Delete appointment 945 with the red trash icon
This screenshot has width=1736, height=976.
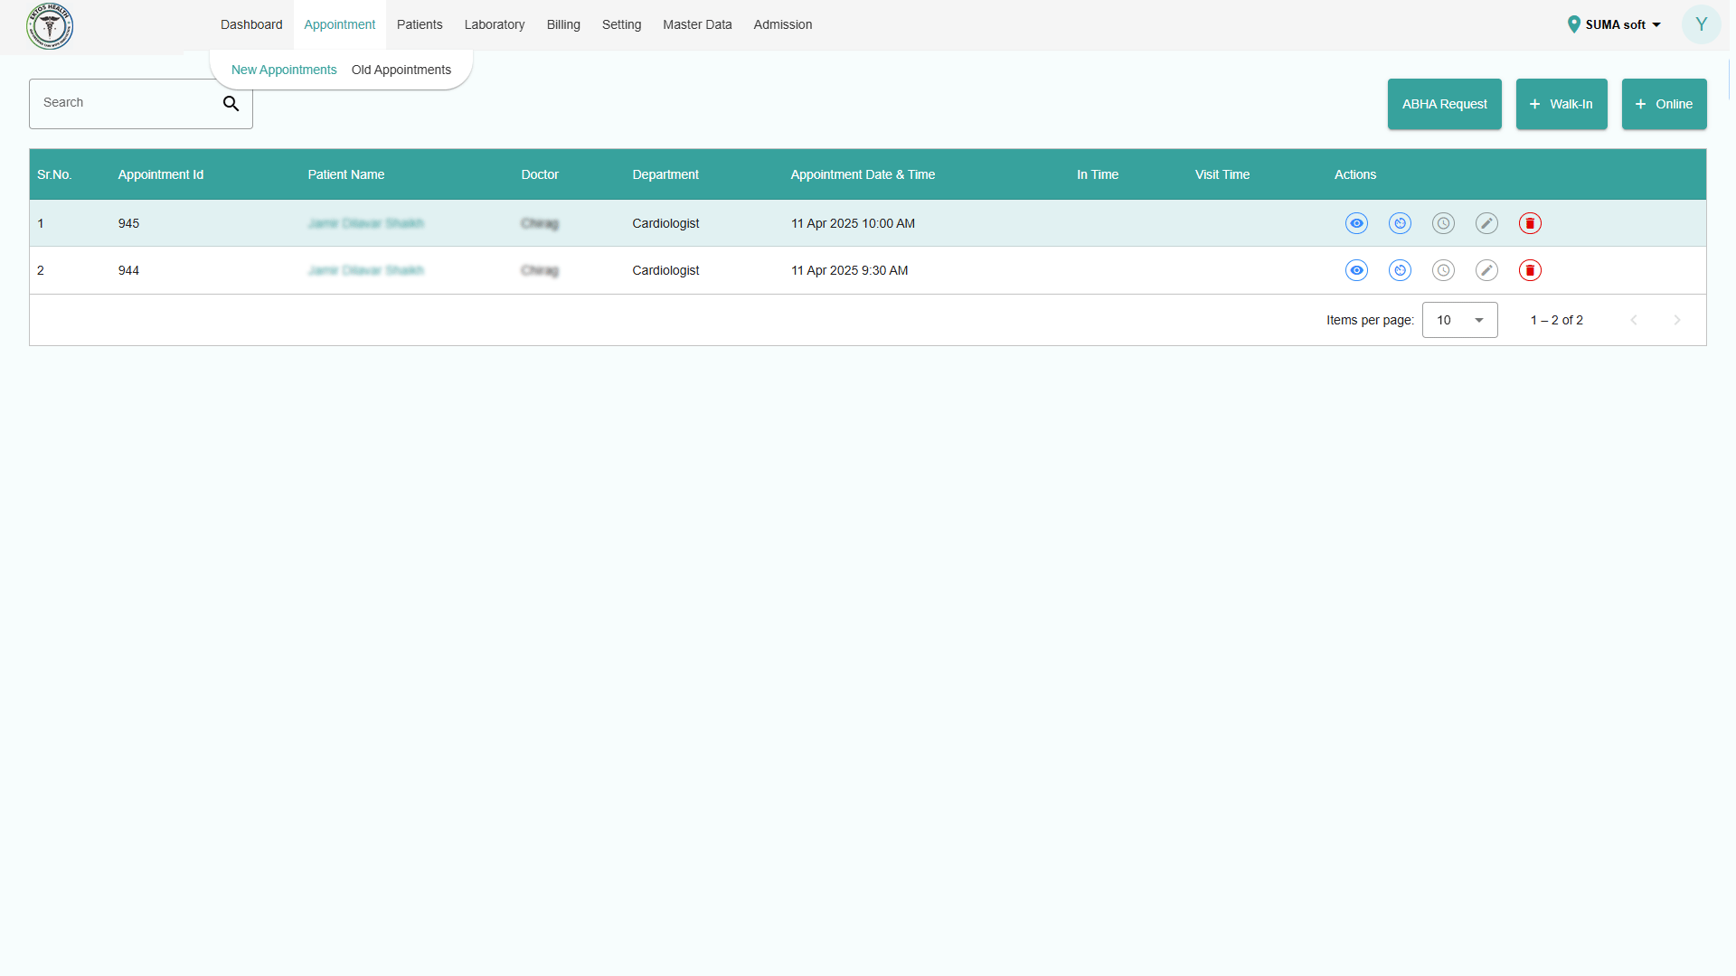(1530, 223)
